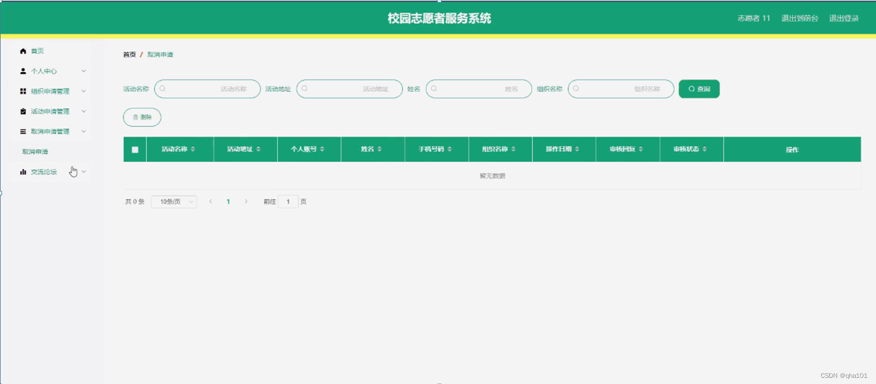Expand the 活动申请管理 menu chevron

point(84,111)
